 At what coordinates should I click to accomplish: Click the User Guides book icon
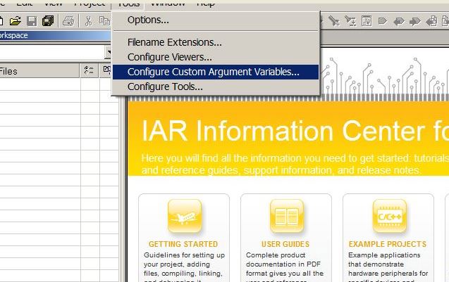pos(287,216)
